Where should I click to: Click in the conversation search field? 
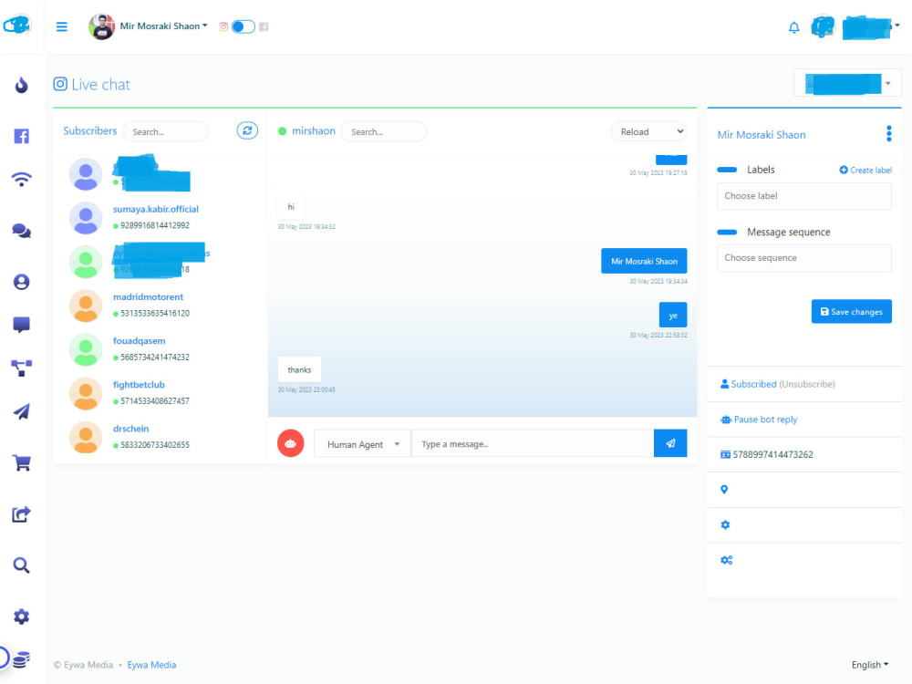point(383,131)
